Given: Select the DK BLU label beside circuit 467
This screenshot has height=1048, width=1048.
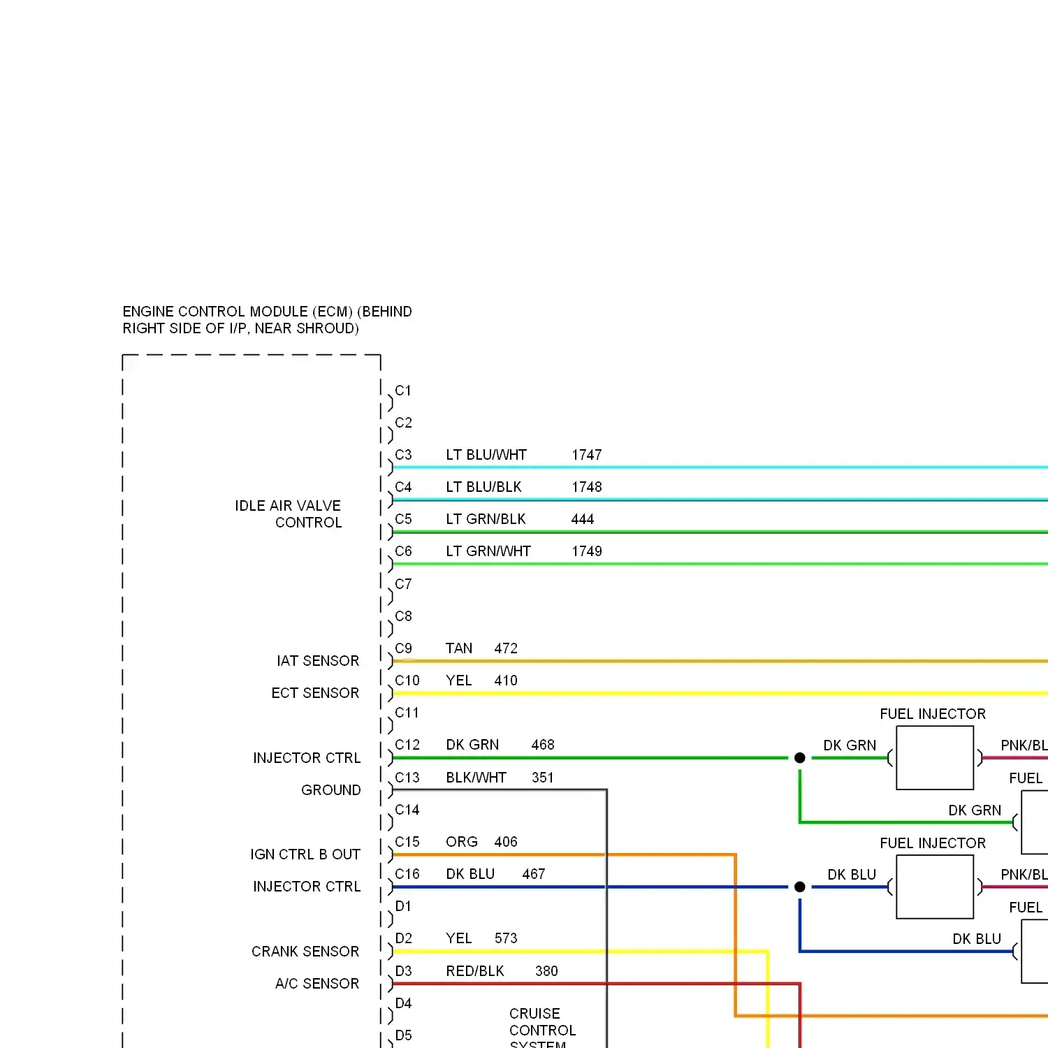Looking at the screenshot, I should coord(470,874).
